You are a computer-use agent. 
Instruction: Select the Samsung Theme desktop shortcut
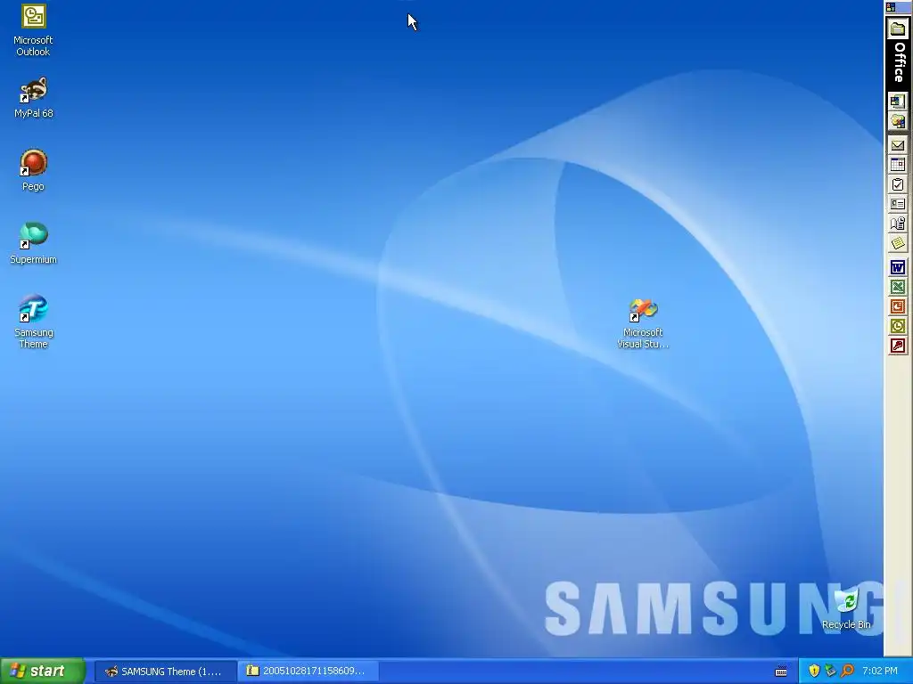(33, 322)
